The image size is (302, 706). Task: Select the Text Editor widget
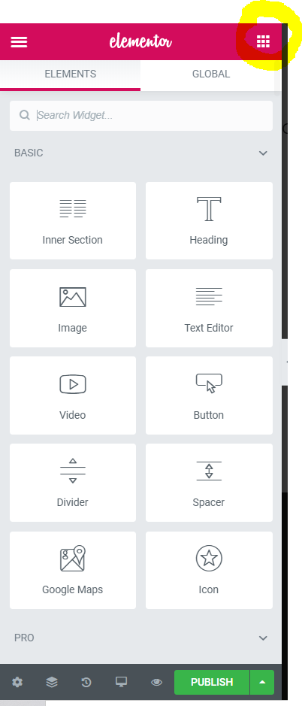click(209, 308)
